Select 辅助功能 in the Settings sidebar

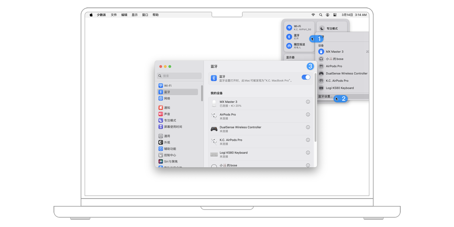(178, 149)
